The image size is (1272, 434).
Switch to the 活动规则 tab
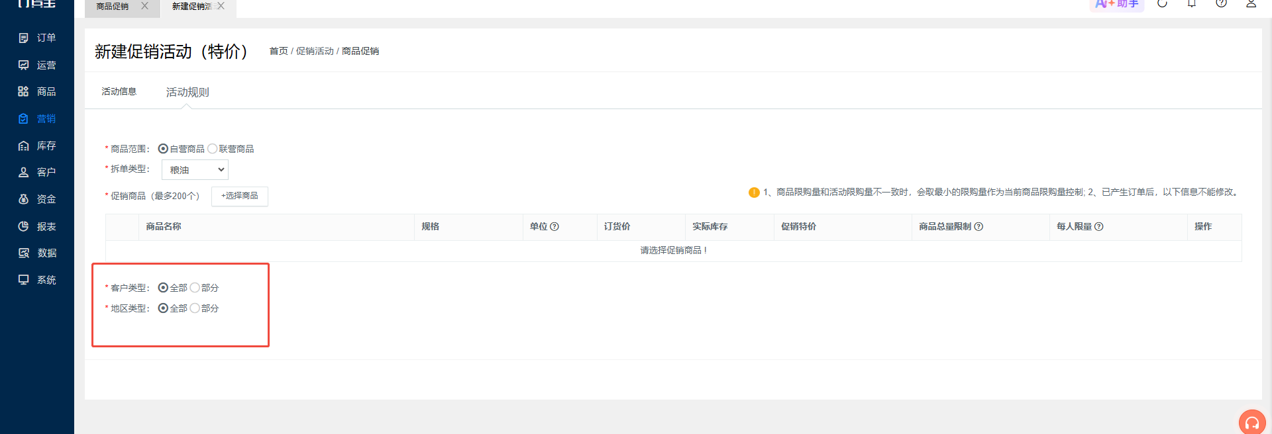[187, 92]
